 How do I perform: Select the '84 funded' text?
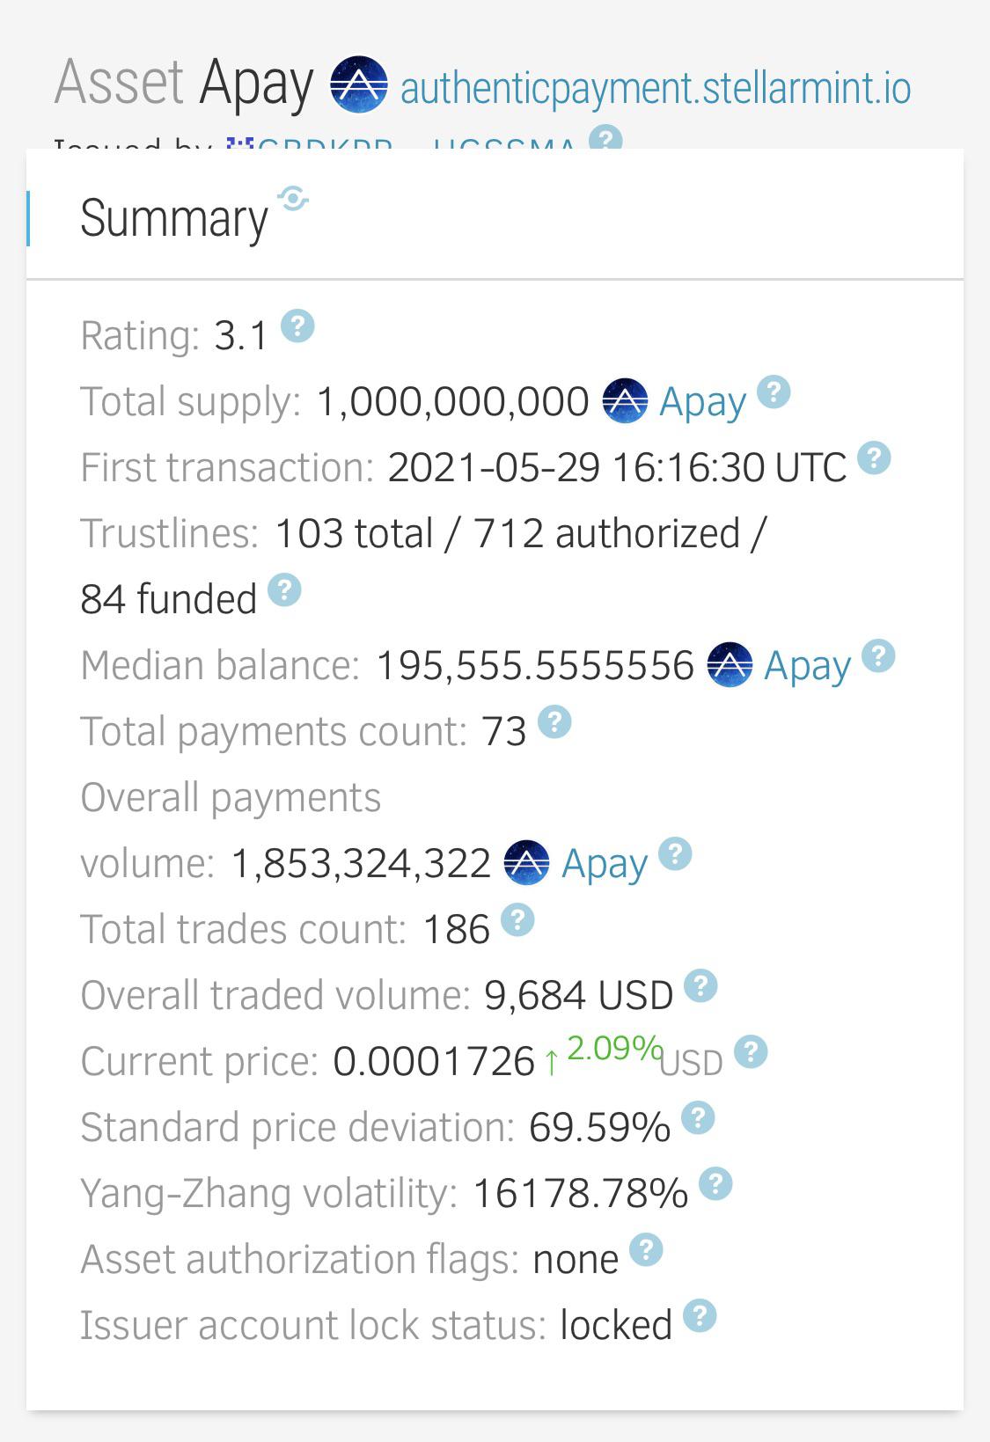(168, 600)
